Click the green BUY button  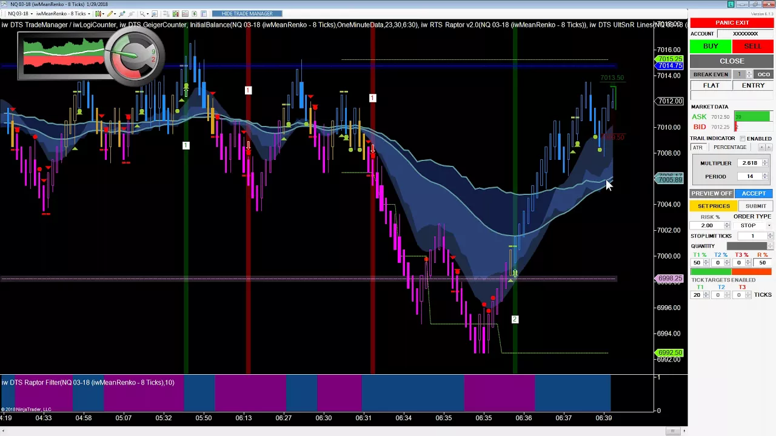pyautogui.click(x=711, y=47)
